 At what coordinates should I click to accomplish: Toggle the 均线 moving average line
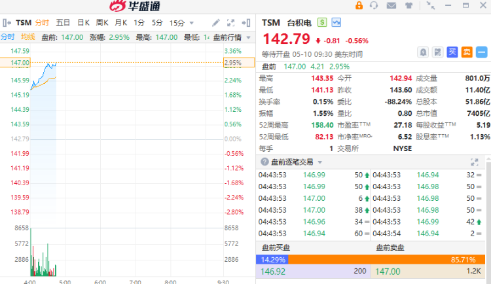tap(27, 37)
